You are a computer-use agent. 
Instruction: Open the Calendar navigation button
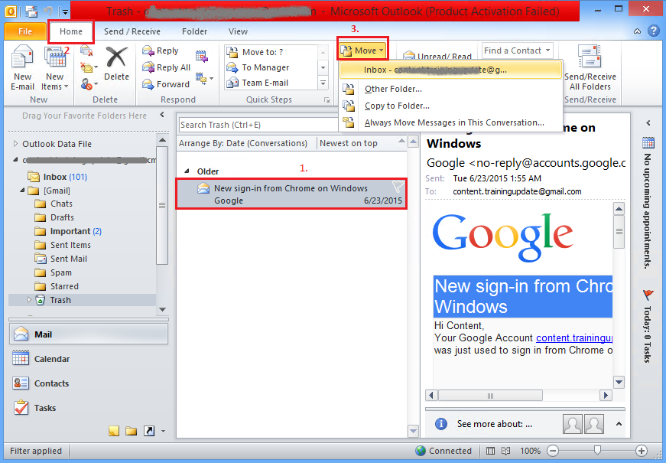[89, 359]
